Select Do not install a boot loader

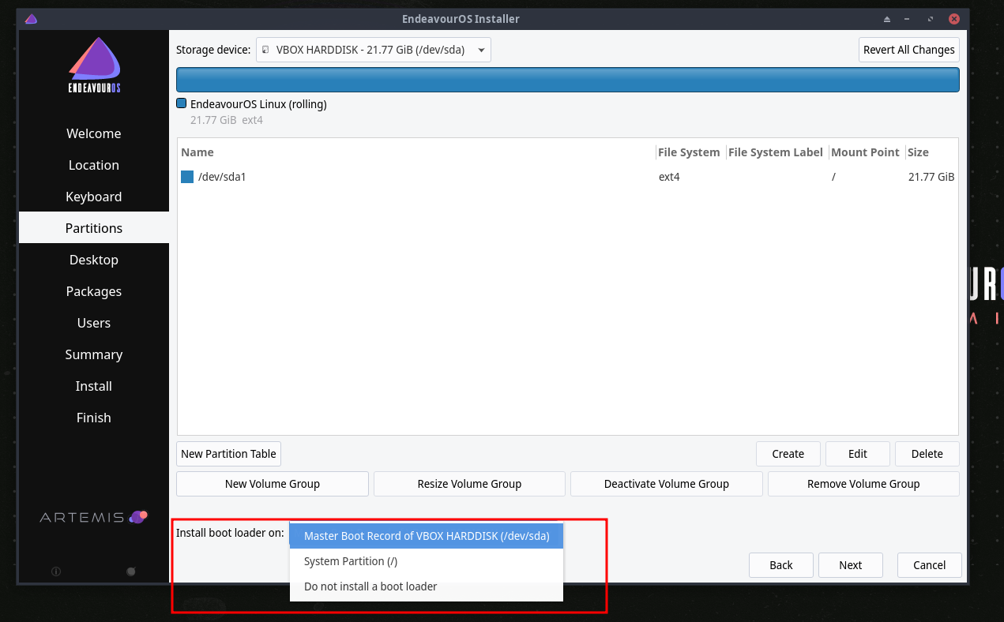pyautogui.click(x=370, y=586)
